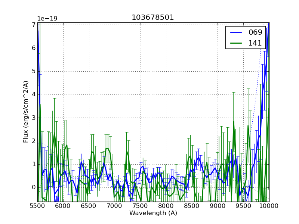
Task: Click the 9000 x-axis tick label
Action: click(x=218, y=206)
